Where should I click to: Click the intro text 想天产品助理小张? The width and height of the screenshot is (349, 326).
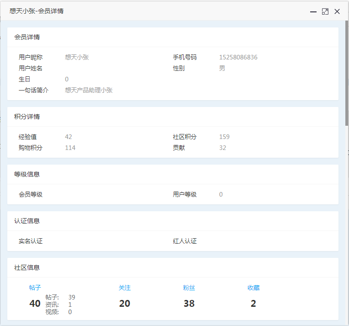89,90
